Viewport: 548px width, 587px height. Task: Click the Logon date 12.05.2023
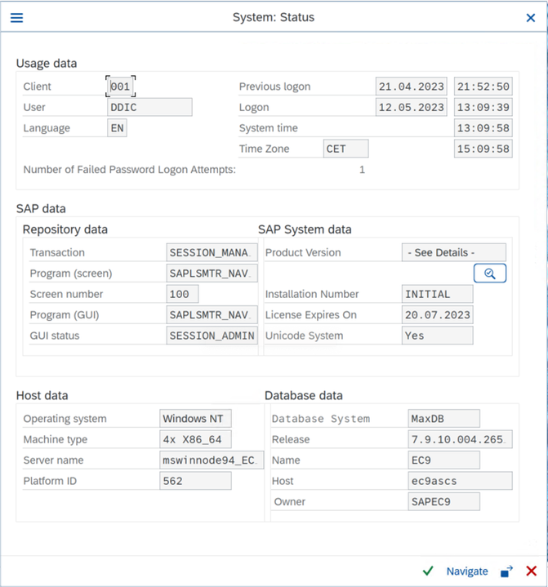pyautogui.click(x=411, y=108)
